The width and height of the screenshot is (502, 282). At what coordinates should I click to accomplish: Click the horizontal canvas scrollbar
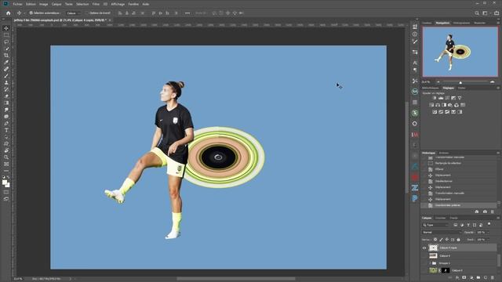coord(236,279)
